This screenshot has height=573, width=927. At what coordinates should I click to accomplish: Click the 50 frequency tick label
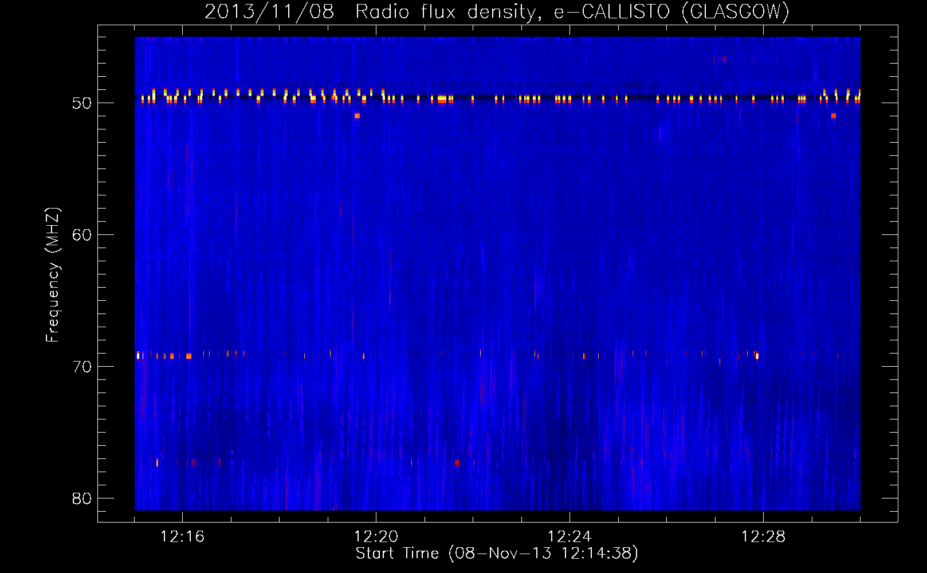point(82,103)
